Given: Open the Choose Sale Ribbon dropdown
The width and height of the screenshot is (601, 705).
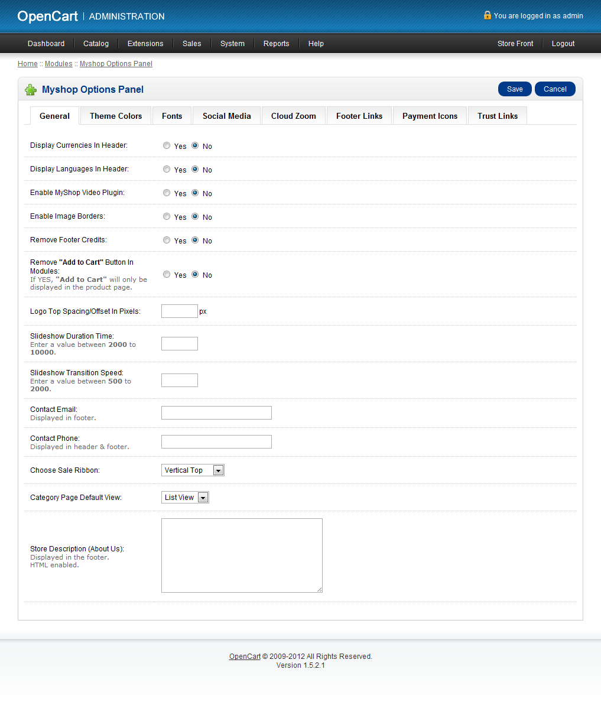Looking at the screenshot, I should (193, 470).
